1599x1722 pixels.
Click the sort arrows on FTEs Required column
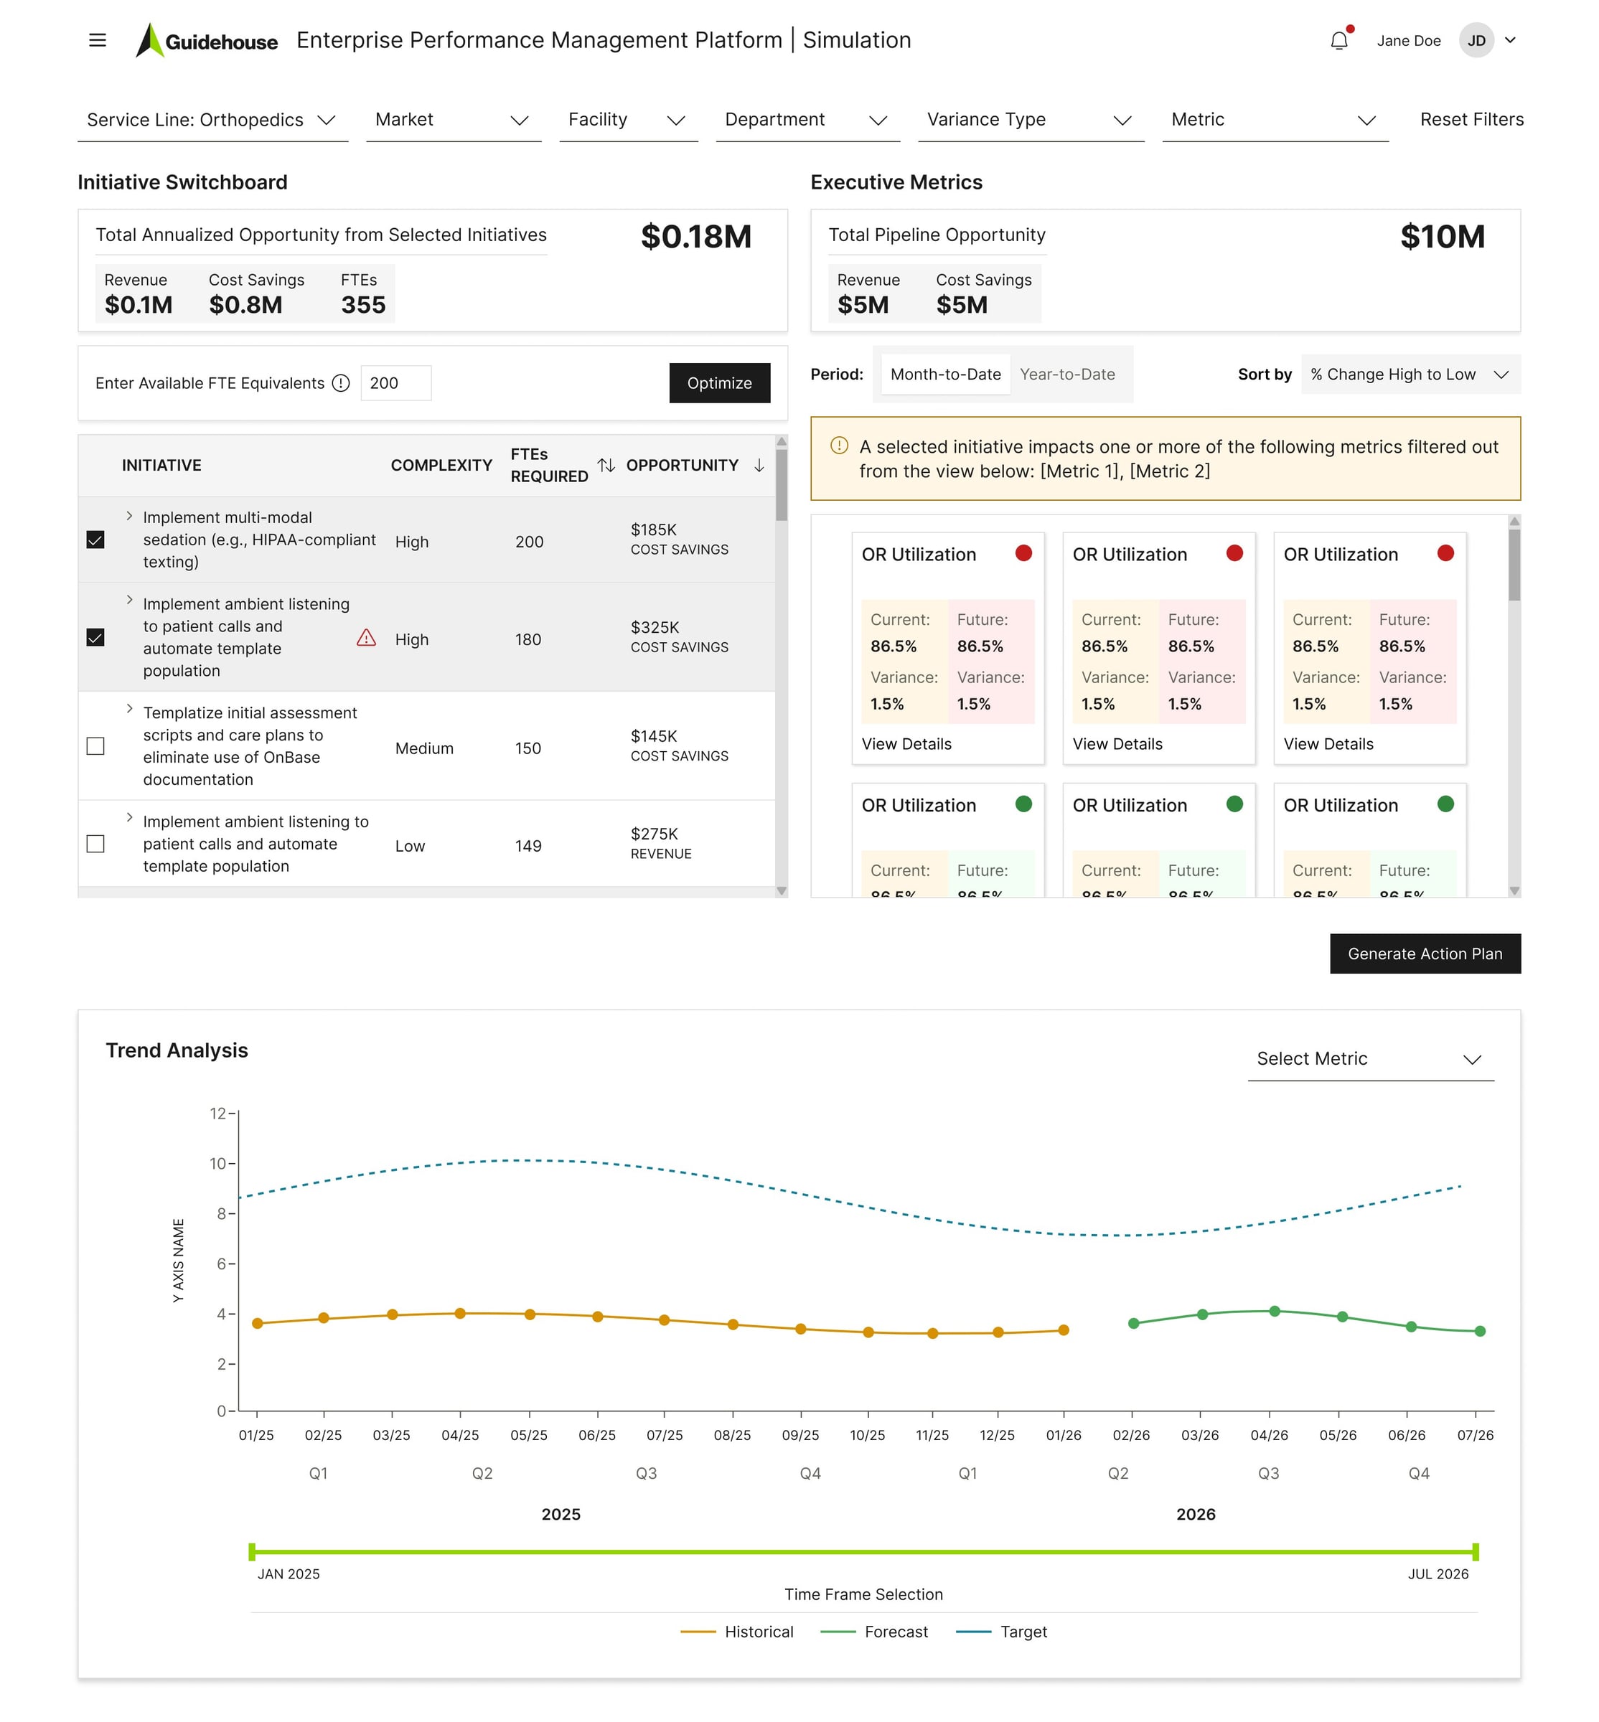(x=605, y=466)
